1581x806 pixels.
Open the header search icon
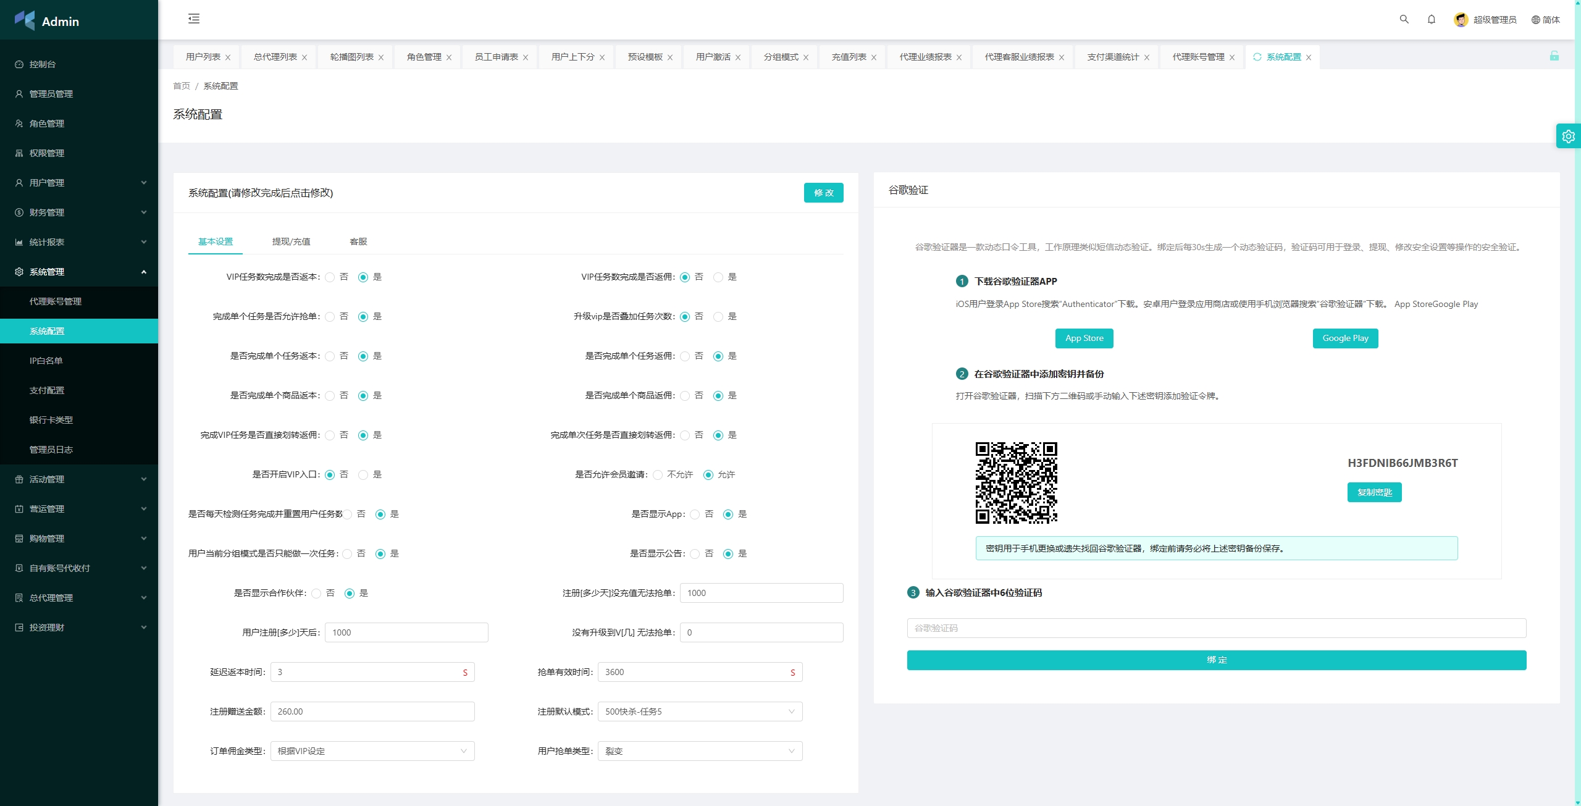pos(1404,19)
